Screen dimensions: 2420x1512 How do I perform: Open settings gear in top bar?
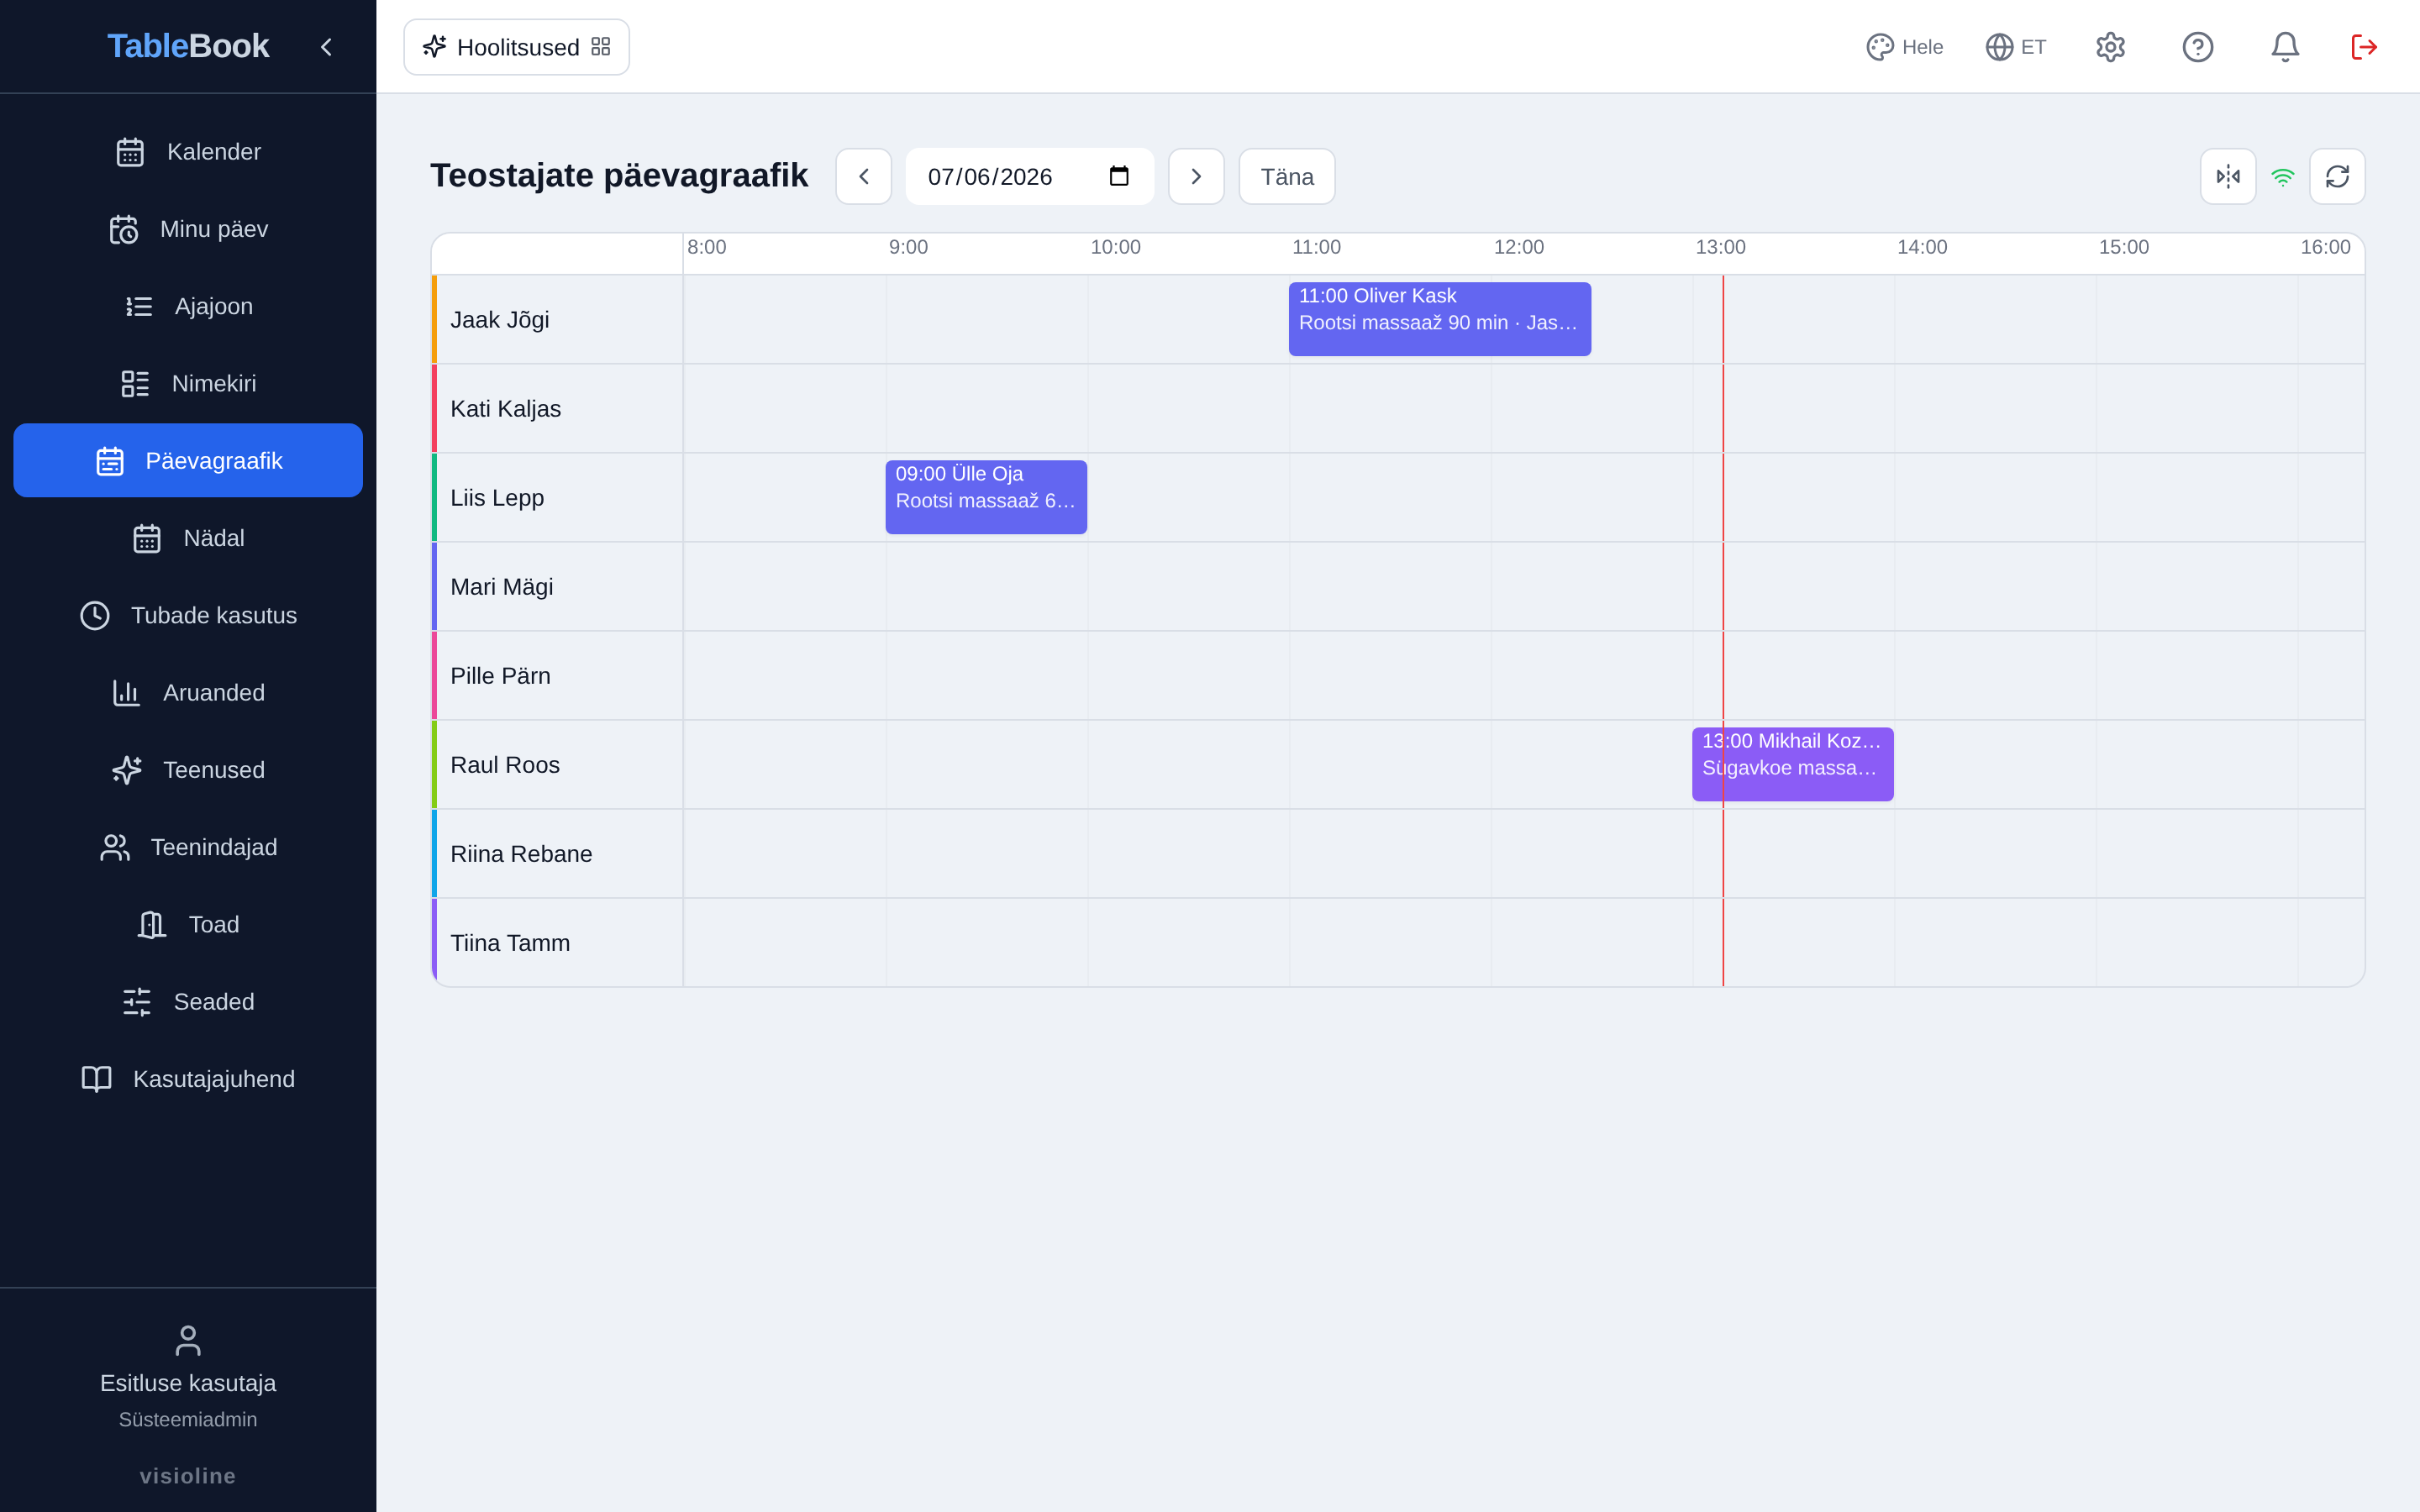coord(2110,47)
